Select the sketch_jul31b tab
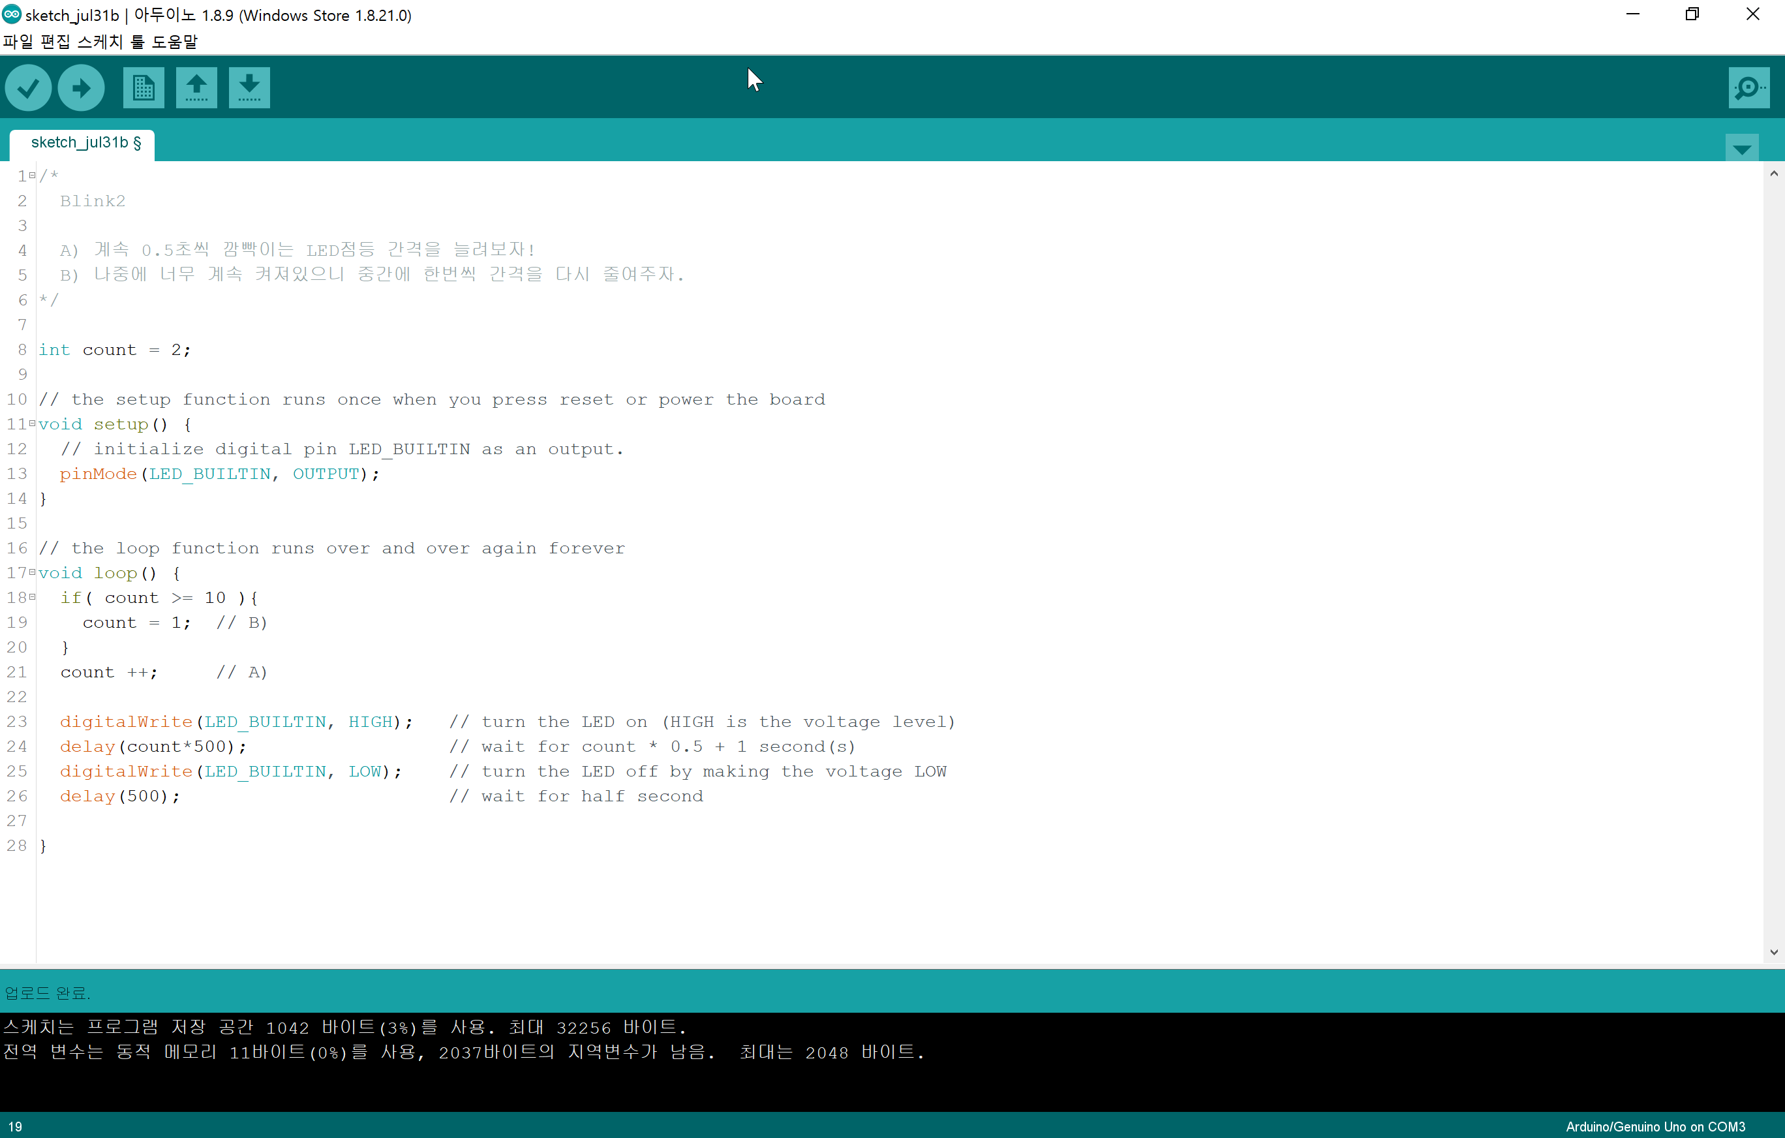Viewport: 1785px width, 1138px height. tap(85, 142)
